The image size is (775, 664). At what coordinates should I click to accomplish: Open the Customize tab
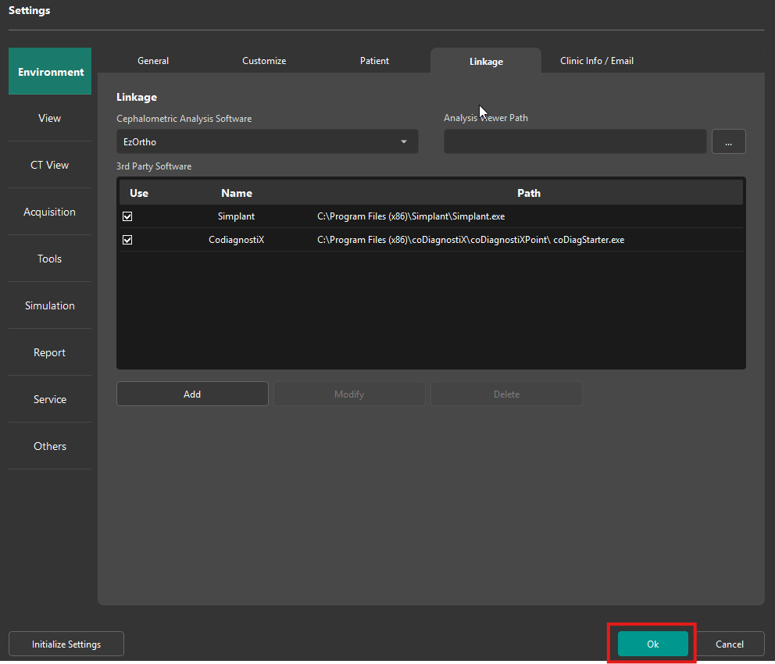264,61
